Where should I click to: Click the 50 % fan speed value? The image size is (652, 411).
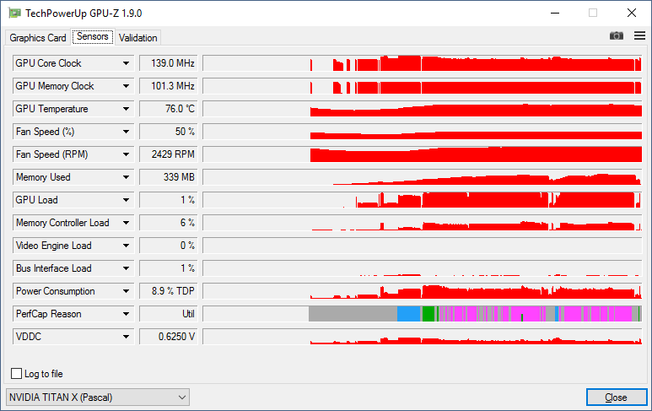coord(169,132)
